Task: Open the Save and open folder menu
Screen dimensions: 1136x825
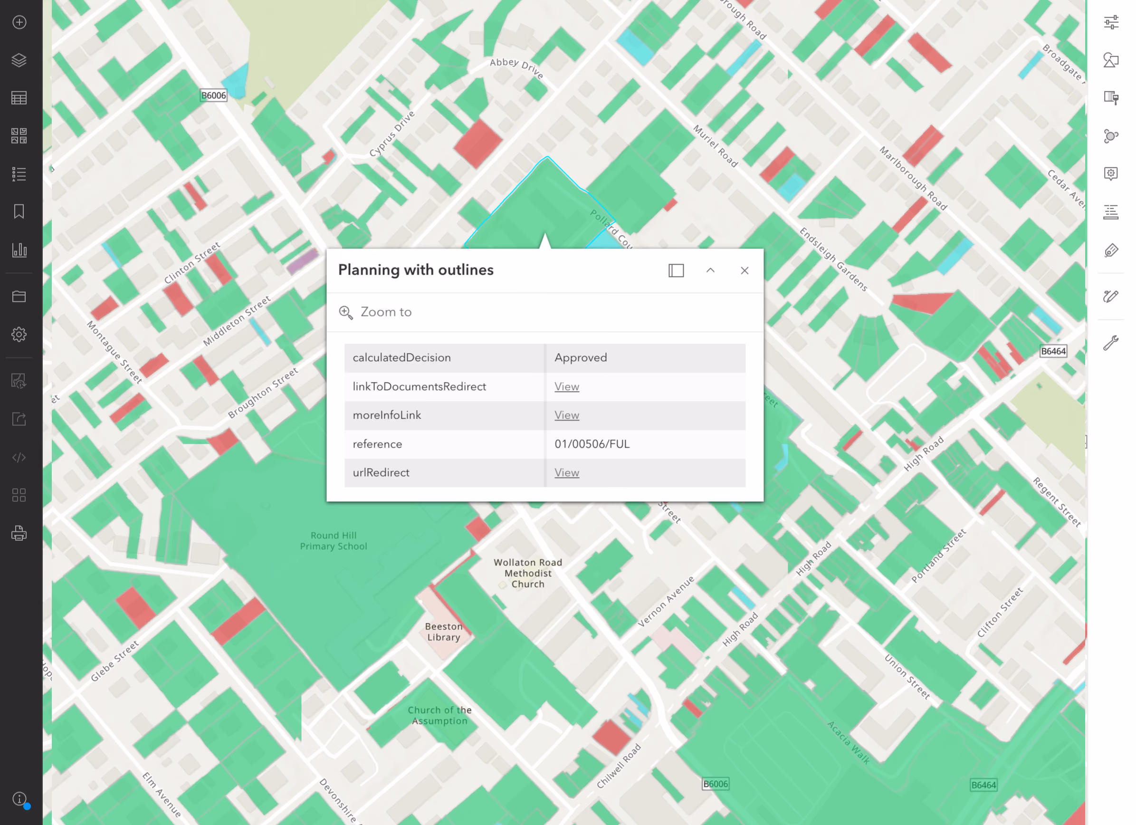Action: pos(19,297)
